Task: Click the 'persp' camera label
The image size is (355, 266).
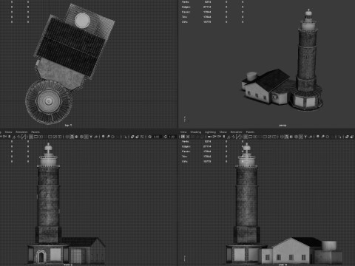Action: [283, 126]
